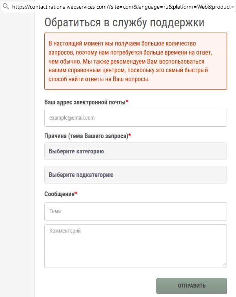Viewport: 236px width, 297px height.
Task: Click the red asterisk beside the email label
Action: (127, 102)
